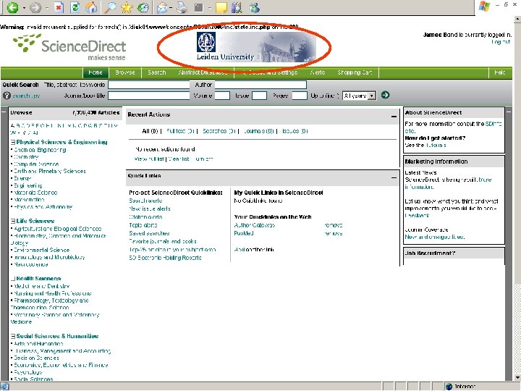Remove the PubMed quicklink
Image resolution: width=521 pixels, height=391 pixels.
[x=334, y=233]
